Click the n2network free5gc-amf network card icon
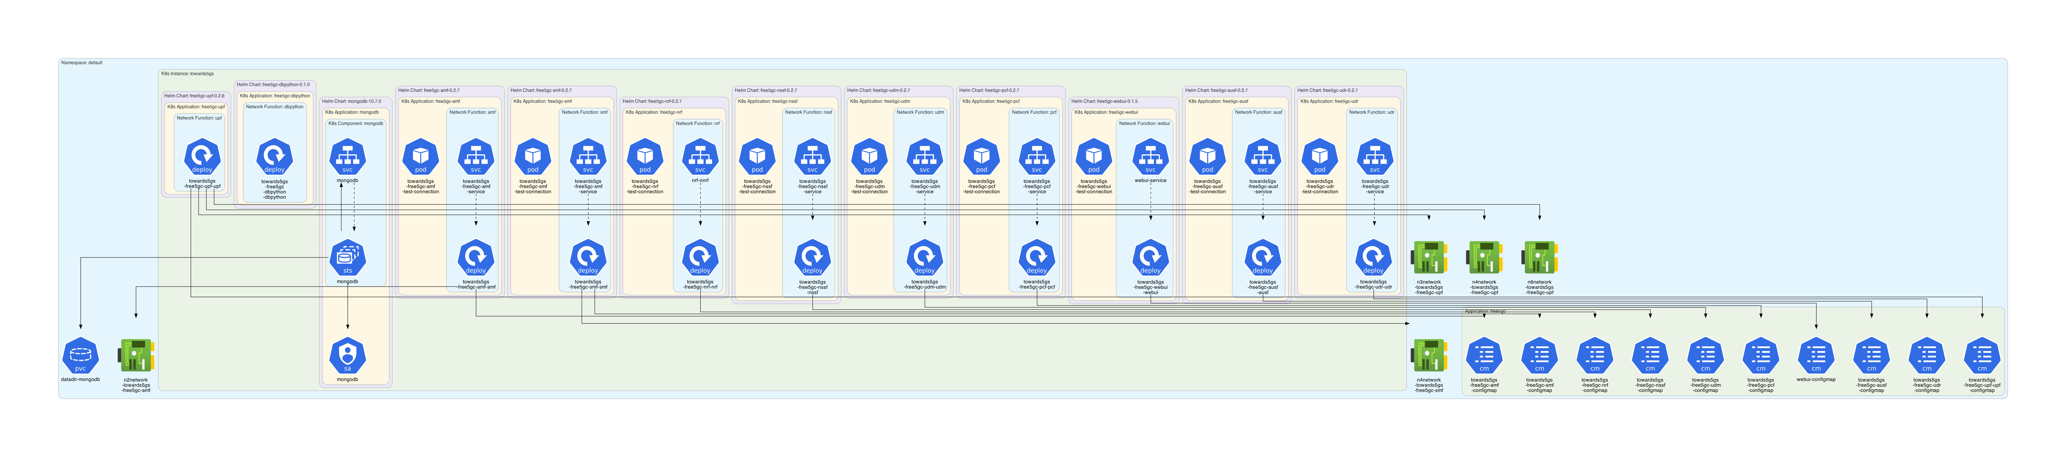 (x=135, y=355)
